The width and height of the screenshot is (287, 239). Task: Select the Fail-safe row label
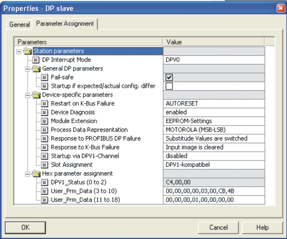[62, 77]
